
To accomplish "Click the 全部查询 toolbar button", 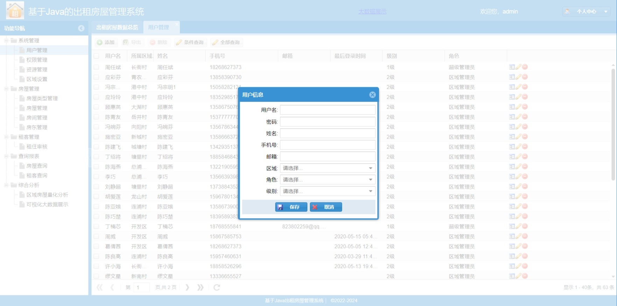I will click(226, 42).
